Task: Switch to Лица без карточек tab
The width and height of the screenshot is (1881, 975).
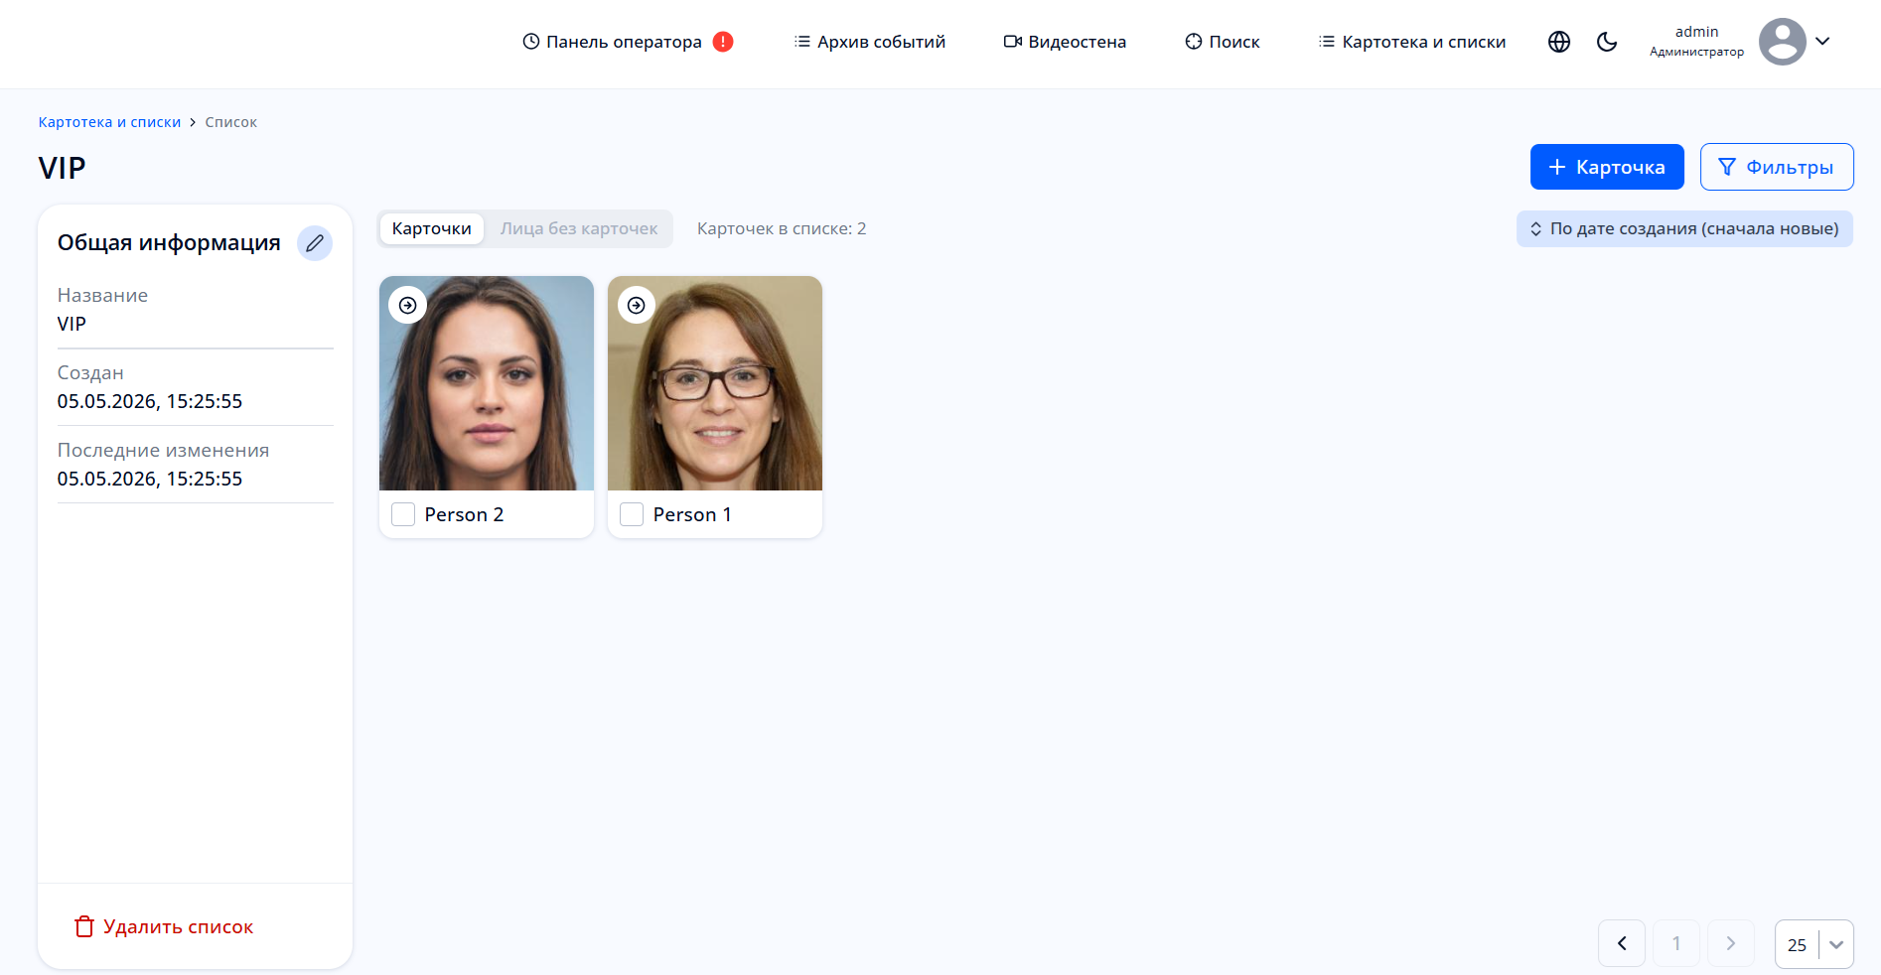Action: tap(579, 228)
